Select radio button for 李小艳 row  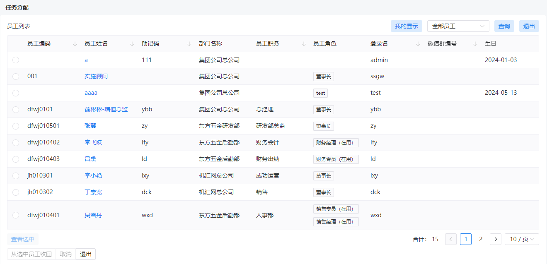click(x=16, y=176)
